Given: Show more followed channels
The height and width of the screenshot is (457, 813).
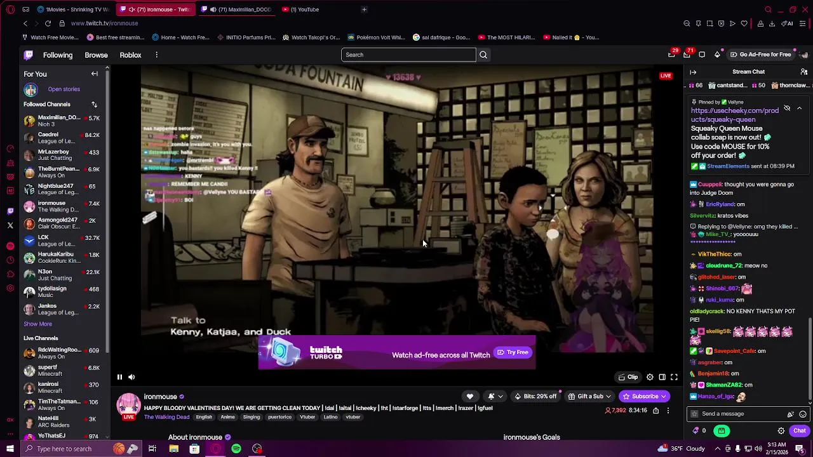Looking at the screenshot, I should pyautogui.click(x=37, y=324).
